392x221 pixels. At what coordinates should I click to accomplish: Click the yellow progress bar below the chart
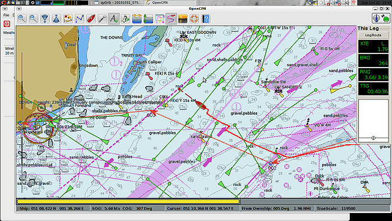(128, 201)
